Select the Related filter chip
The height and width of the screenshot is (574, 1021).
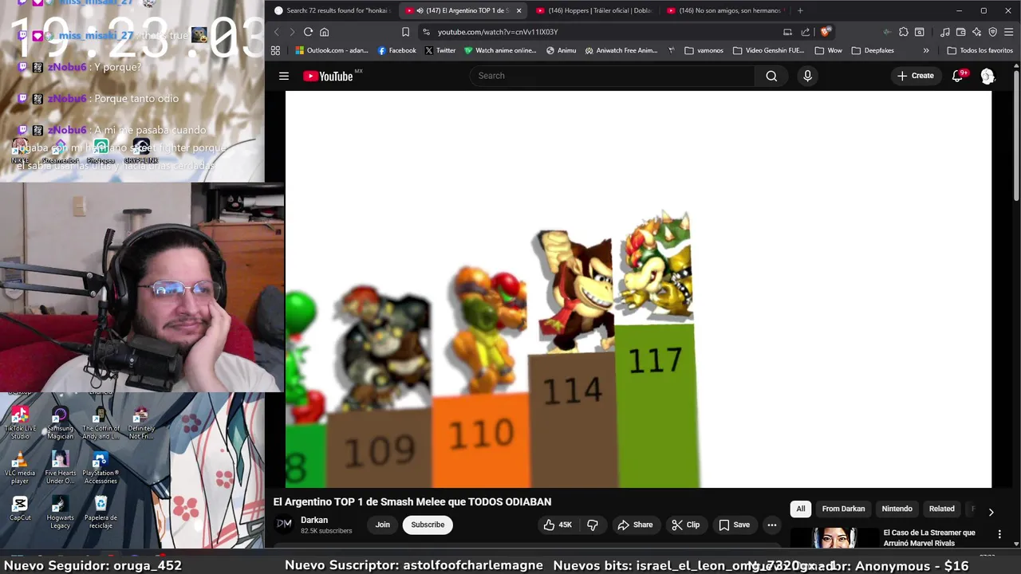click(x=941, y=509)
